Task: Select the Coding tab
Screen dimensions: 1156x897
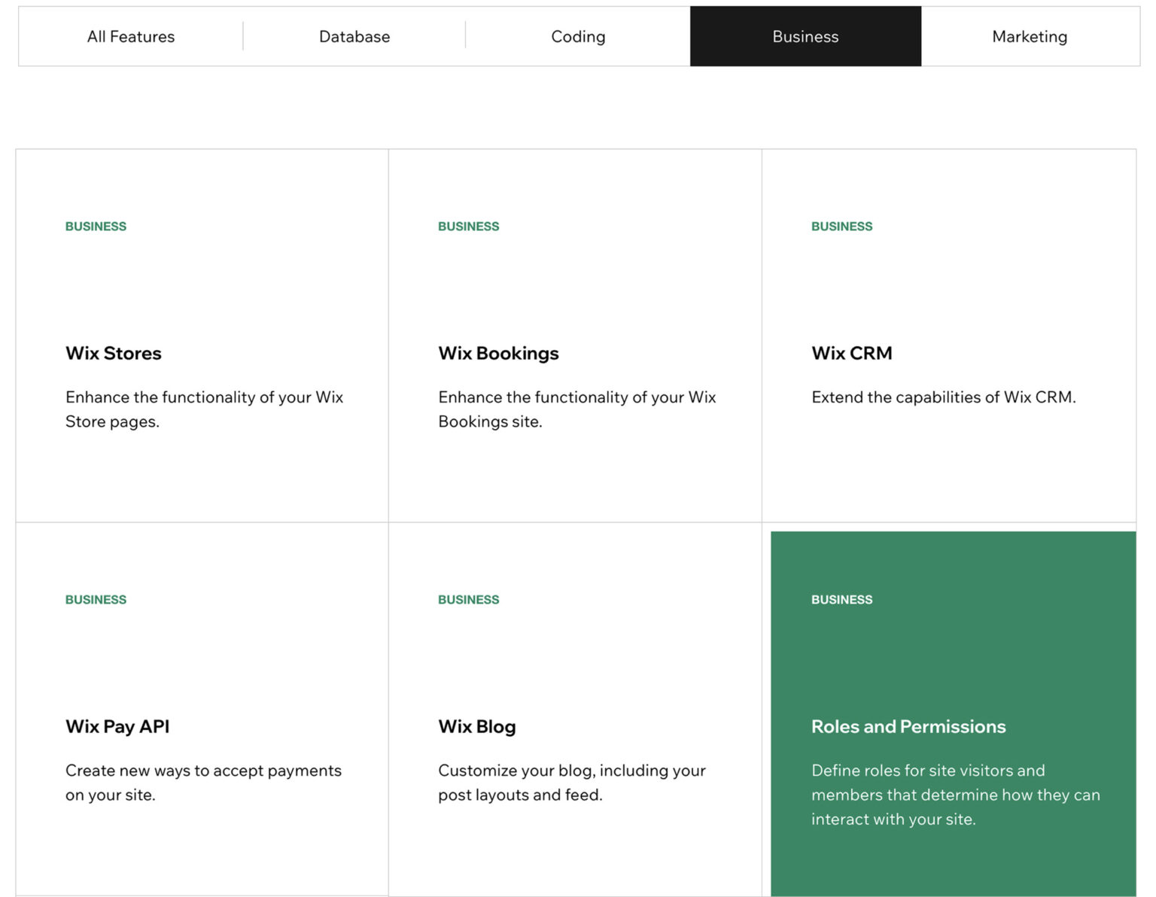Action: (578, 36)
